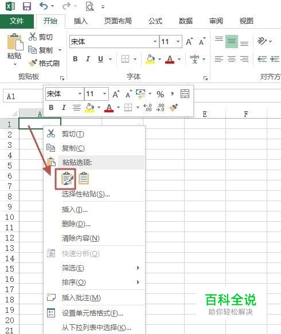Click ribbon fill color bucket icon
This screenshot has width=281, height=334.
pos(150,59)
